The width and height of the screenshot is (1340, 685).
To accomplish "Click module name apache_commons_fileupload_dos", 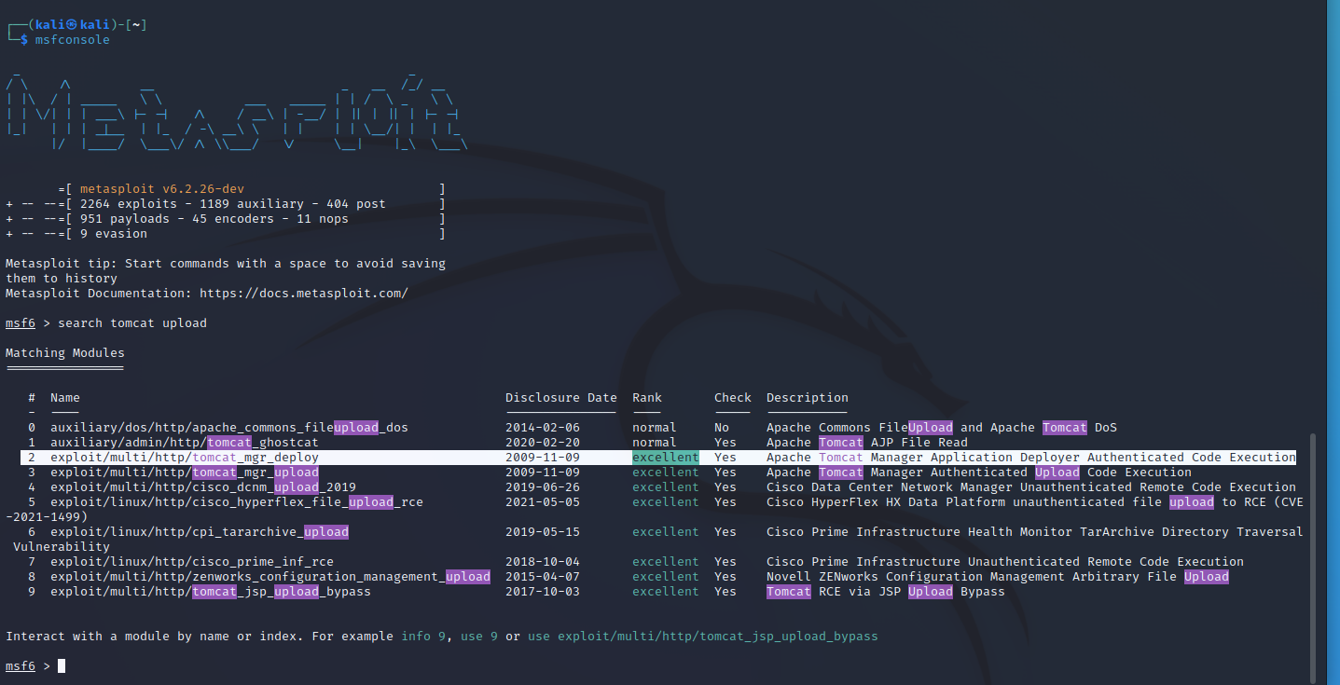I will point(229,428).
